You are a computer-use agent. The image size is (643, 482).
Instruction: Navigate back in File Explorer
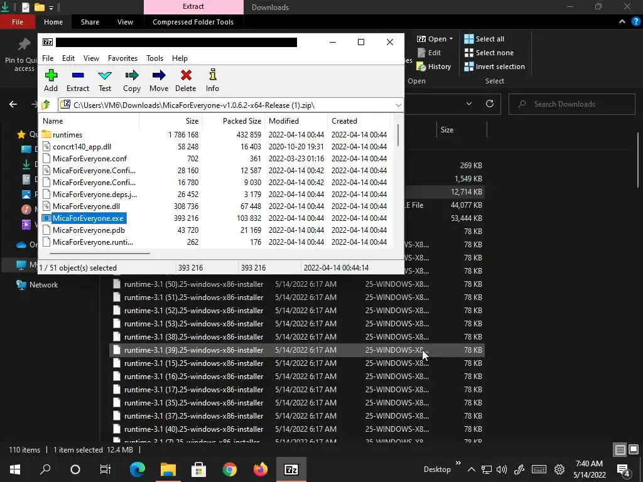[13, 104]
